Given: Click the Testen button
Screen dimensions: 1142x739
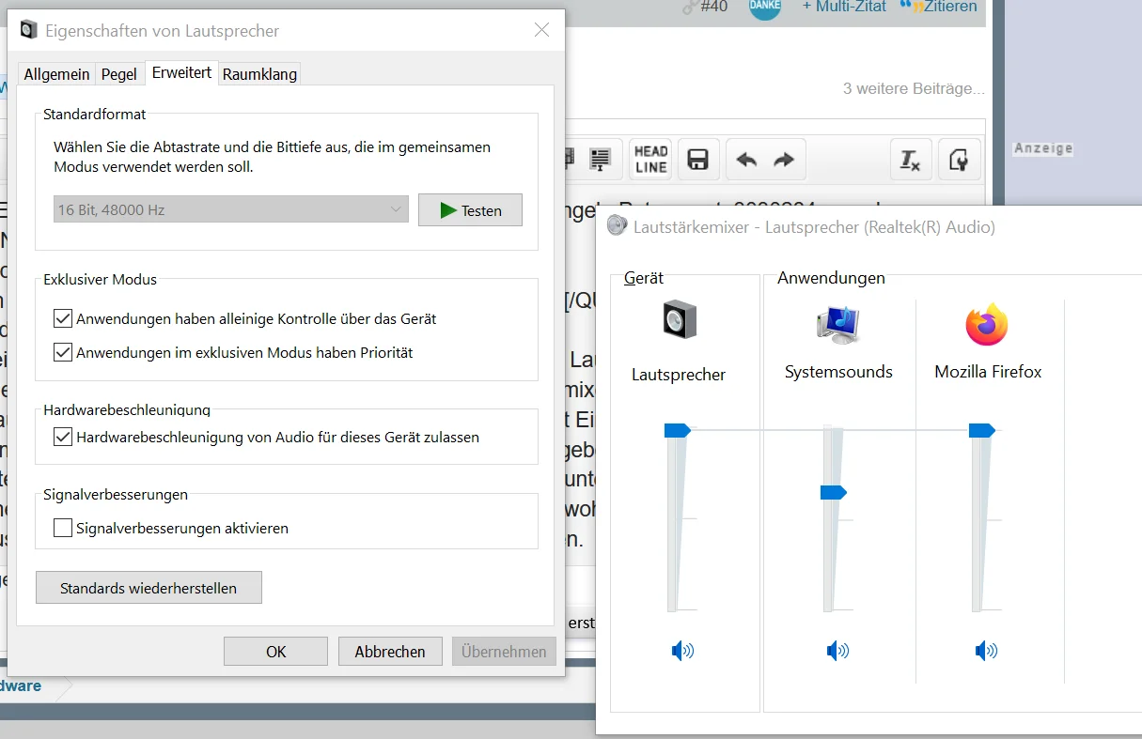Looking at the screenshot, I should [x=470, y=210].
